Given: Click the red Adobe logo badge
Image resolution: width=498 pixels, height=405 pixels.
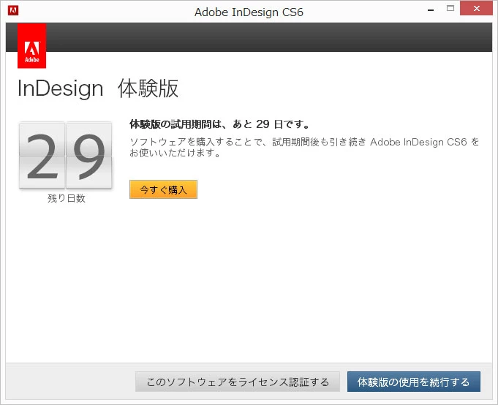Looking at the screenshot, I should 31,46.
